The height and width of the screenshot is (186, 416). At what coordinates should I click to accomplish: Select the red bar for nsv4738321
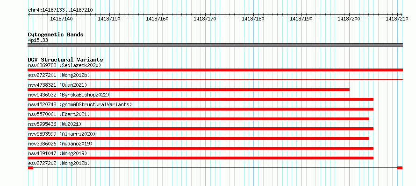[x=189, y=90]
